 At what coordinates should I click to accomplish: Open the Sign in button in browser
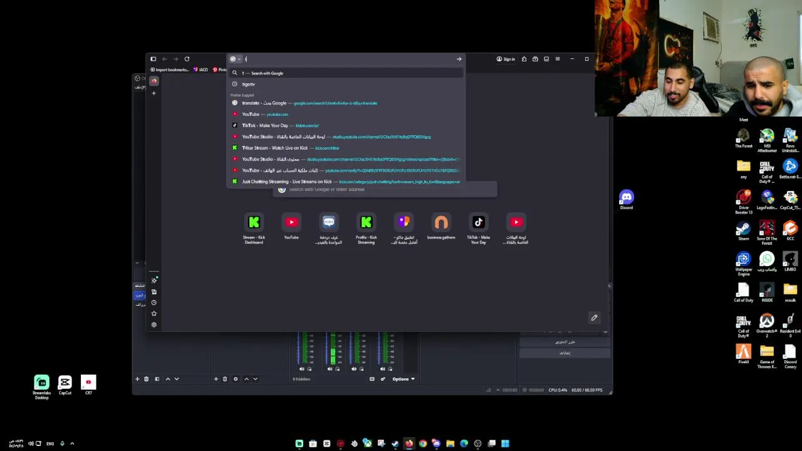pos(506,59)
